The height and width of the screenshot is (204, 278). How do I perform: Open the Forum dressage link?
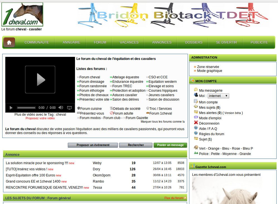point(92,82)
